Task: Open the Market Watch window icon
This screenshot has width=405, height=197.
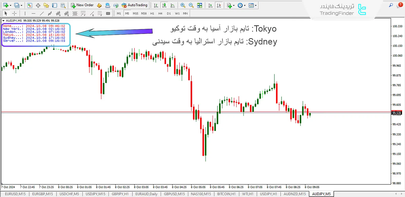Action: (x=30, y=5)
